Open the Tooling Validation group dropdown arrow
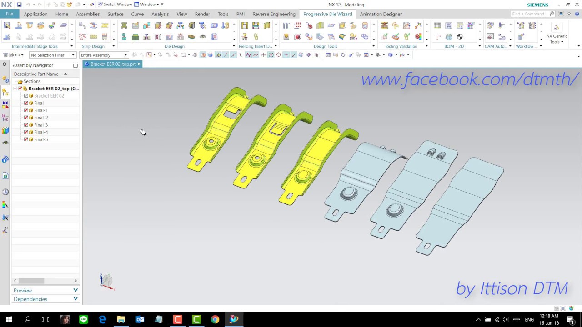The width and height of the screenshot is (582, 327). [x=426, y=46]
